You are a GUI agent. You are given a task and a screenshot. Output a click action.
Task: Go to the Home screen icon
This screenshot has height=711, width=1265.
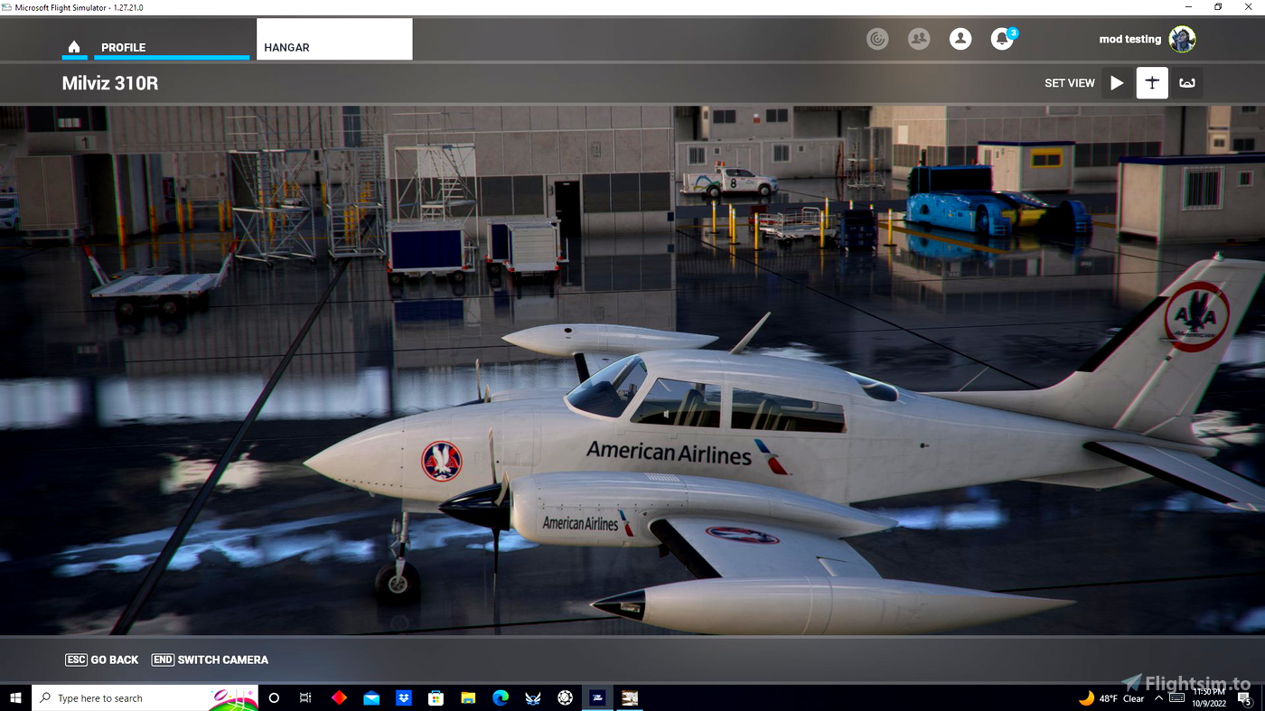pyautogui.click(x=74, y=47)
